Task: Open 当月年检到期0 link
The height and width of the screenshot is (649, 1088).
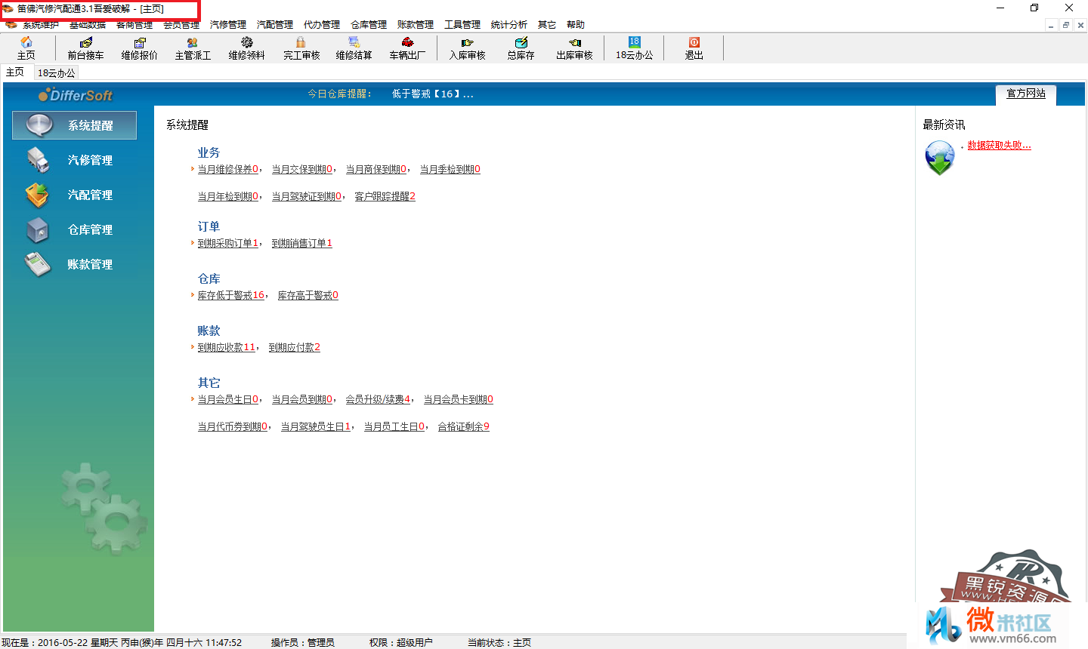Action: click(x=228, y=197)
